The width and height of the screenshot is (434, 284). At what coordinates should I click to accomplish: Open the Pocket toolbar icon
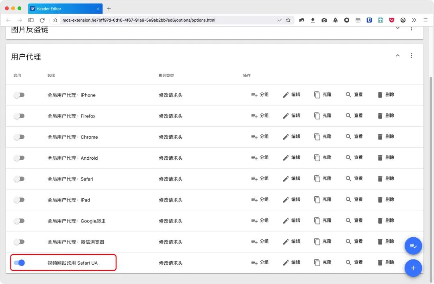point(392,20)
